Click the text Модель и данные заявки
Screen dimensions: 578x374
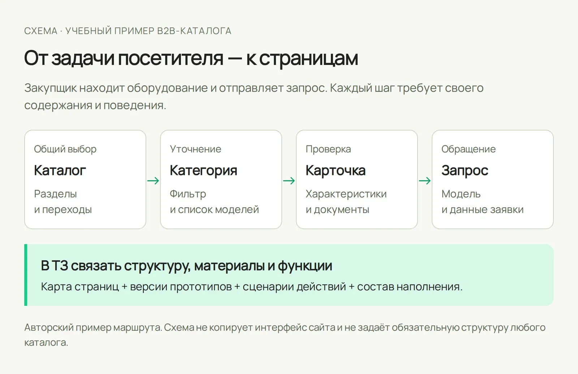coord(482,202)
